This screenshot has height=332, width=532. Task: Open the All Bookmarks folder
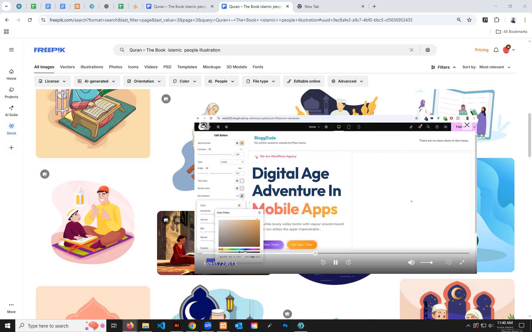pos(511,32)
